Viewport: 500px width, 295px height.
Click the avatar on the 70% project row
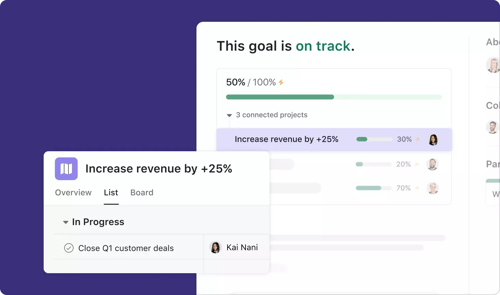pyautogui.click(x=432, y=188)
